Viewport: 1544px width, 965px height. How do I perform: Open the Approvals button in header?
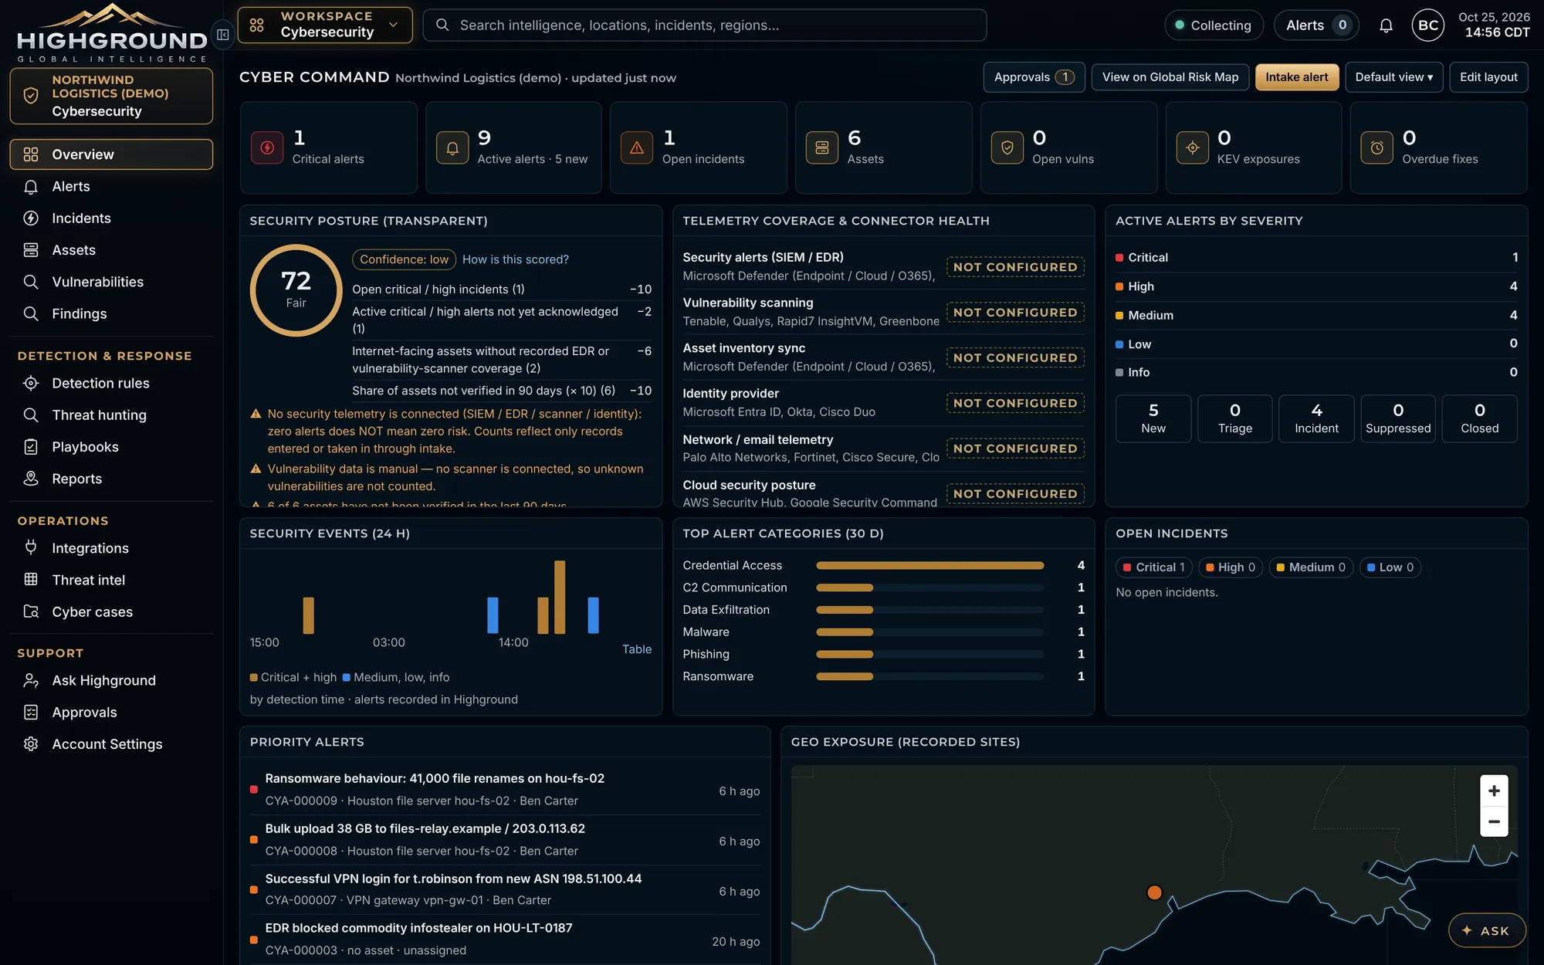click(x=1034, y=77)
